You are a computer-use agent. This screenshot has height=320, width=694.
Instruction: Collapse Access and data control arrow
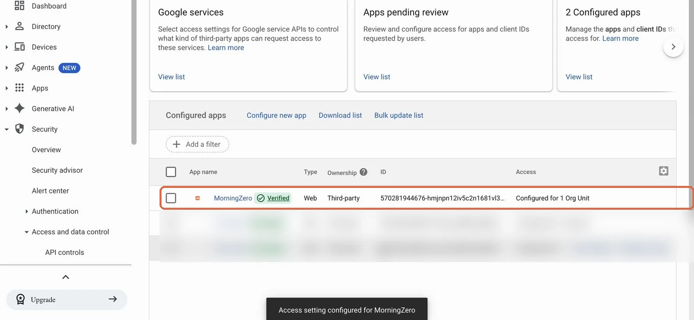click(26, 232)
